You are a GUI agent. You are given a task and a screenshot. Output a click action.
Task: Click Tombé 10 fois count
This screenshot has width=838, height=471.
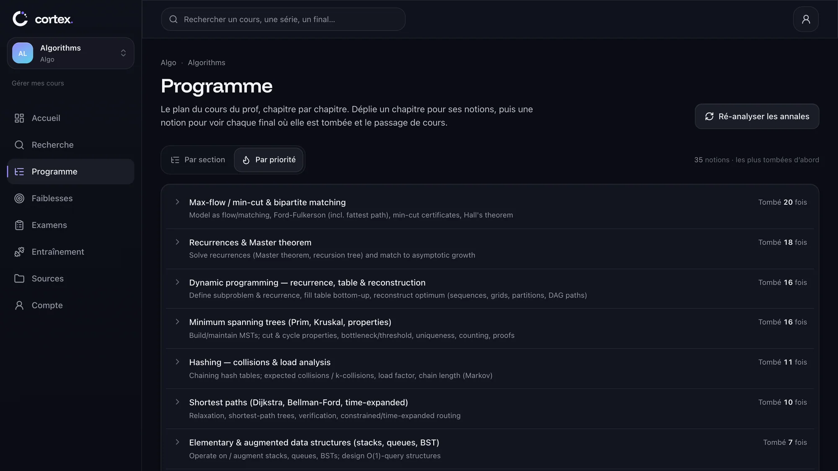782,402
